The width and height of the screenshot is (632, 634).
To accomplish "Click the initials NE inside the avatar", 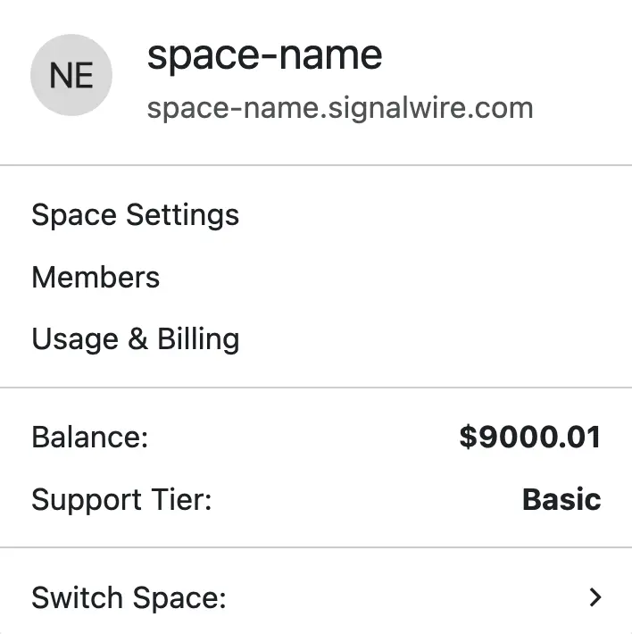I will point(71,76).
